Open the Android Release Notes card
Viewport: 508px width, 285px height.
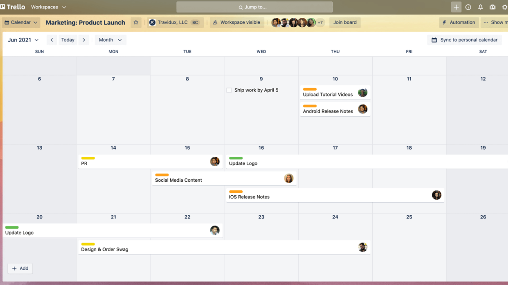(x=335, y=109)
